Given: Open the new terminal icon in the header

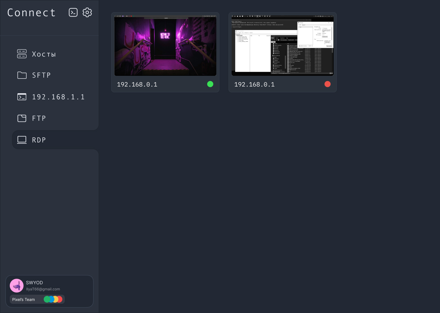Looking at the screenshot, I should 73,12.
